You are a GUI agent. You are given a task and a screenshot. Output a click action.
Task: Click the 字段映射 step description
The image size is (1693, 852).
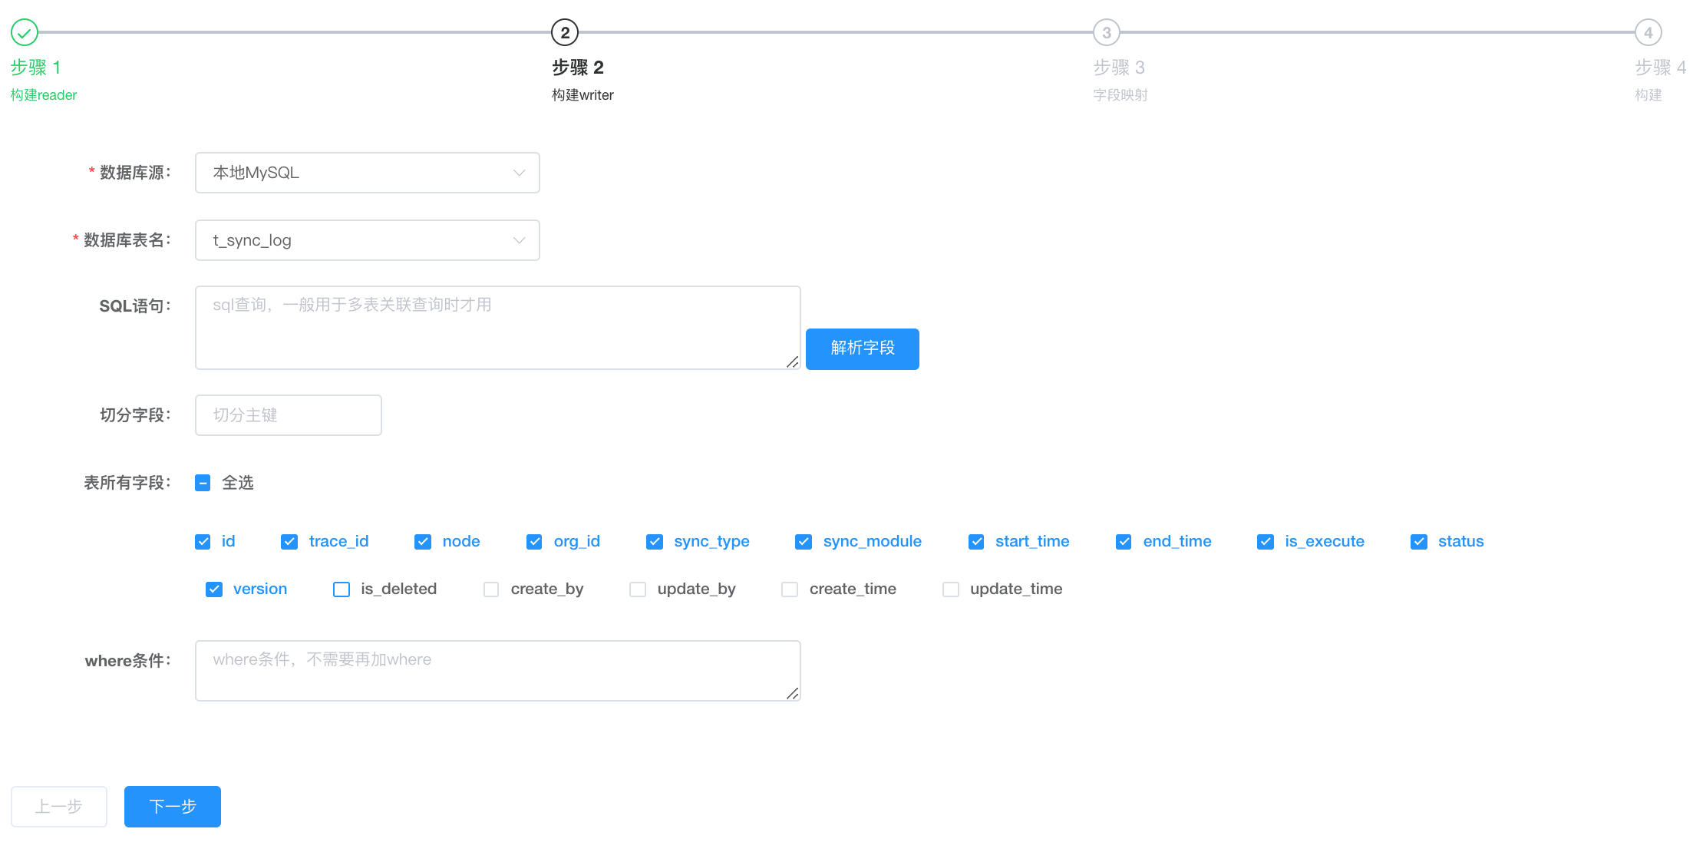(x=1120, y=95)
